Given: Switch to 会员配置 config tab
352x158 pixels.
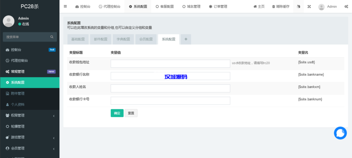Looking at the screenshot, I should (x=146, y=39).
